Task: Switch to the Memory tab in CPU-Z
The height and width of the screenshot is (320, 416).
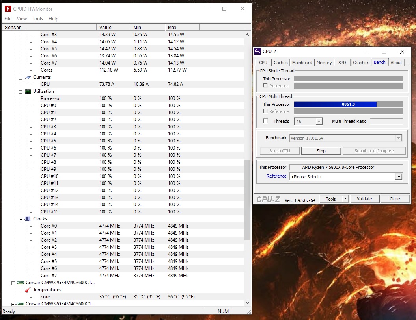Action: click(x=324, y=63)
